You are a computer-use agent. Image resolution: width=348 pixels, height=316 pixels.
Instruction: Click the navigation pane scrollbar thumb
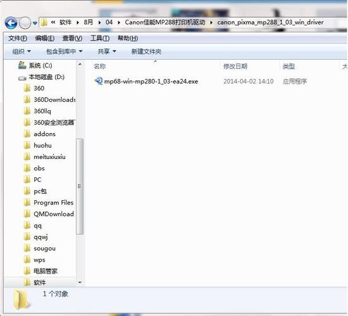80,186
